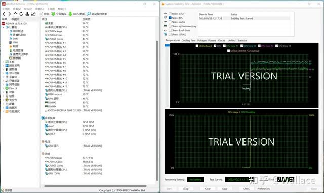
Task: Click the blue slider beside temperature graph
Action: [x=167, y=45]
